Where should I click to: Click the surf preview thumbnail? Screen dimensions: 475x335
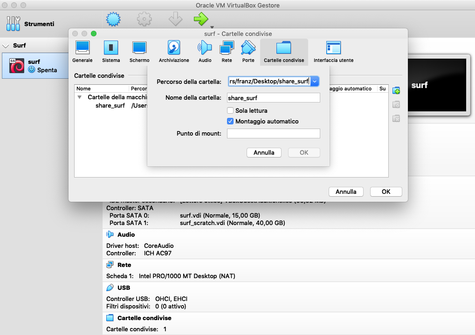tap(437, 85)
